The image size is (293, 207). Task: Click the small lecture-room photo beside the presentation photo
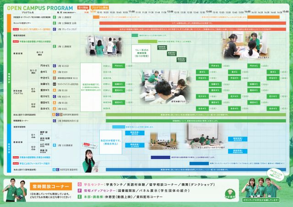point(163,141)
